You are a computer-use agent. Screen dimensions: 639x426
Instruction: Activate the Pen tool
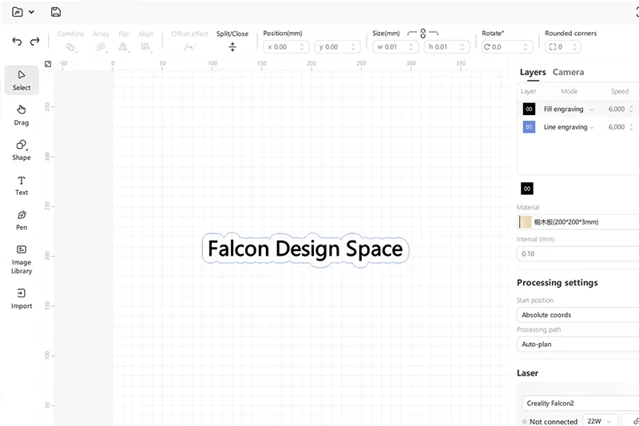tap(22, 219)
